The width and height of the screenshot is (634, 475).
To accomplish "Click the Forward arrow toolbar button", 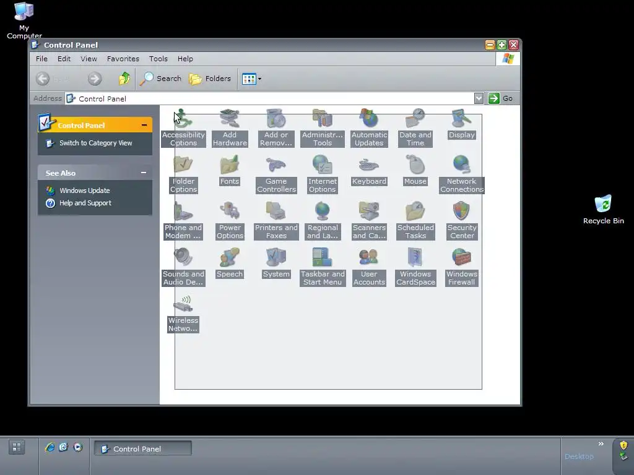I will coord(95,79).
